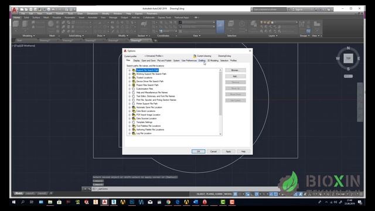This screenshot has width=375, height=211.
Task: Expand the Template Settings node
Action: (x=129, y=122)
